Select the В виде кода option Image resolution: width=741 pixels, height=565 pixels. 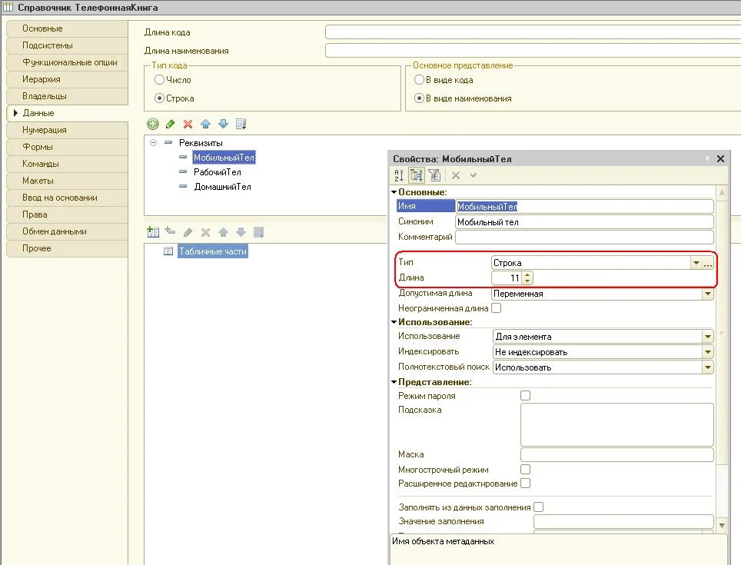pos(420,80)
